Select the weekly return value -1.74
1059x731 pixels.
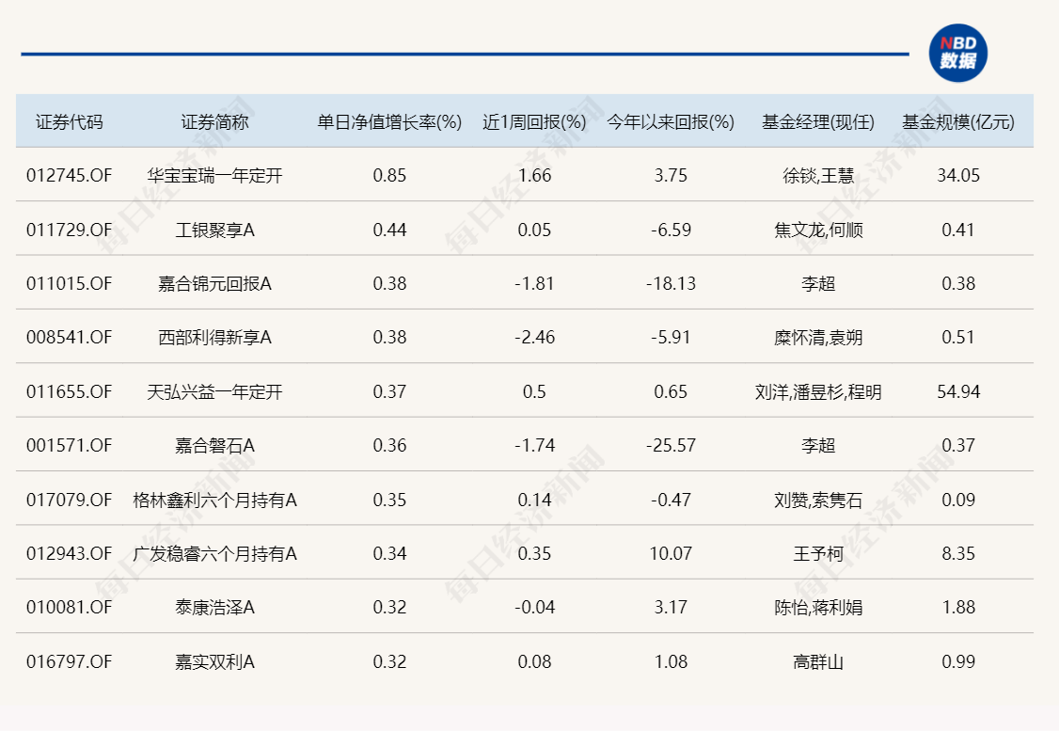pyautogui.click(x=534, y=445)
